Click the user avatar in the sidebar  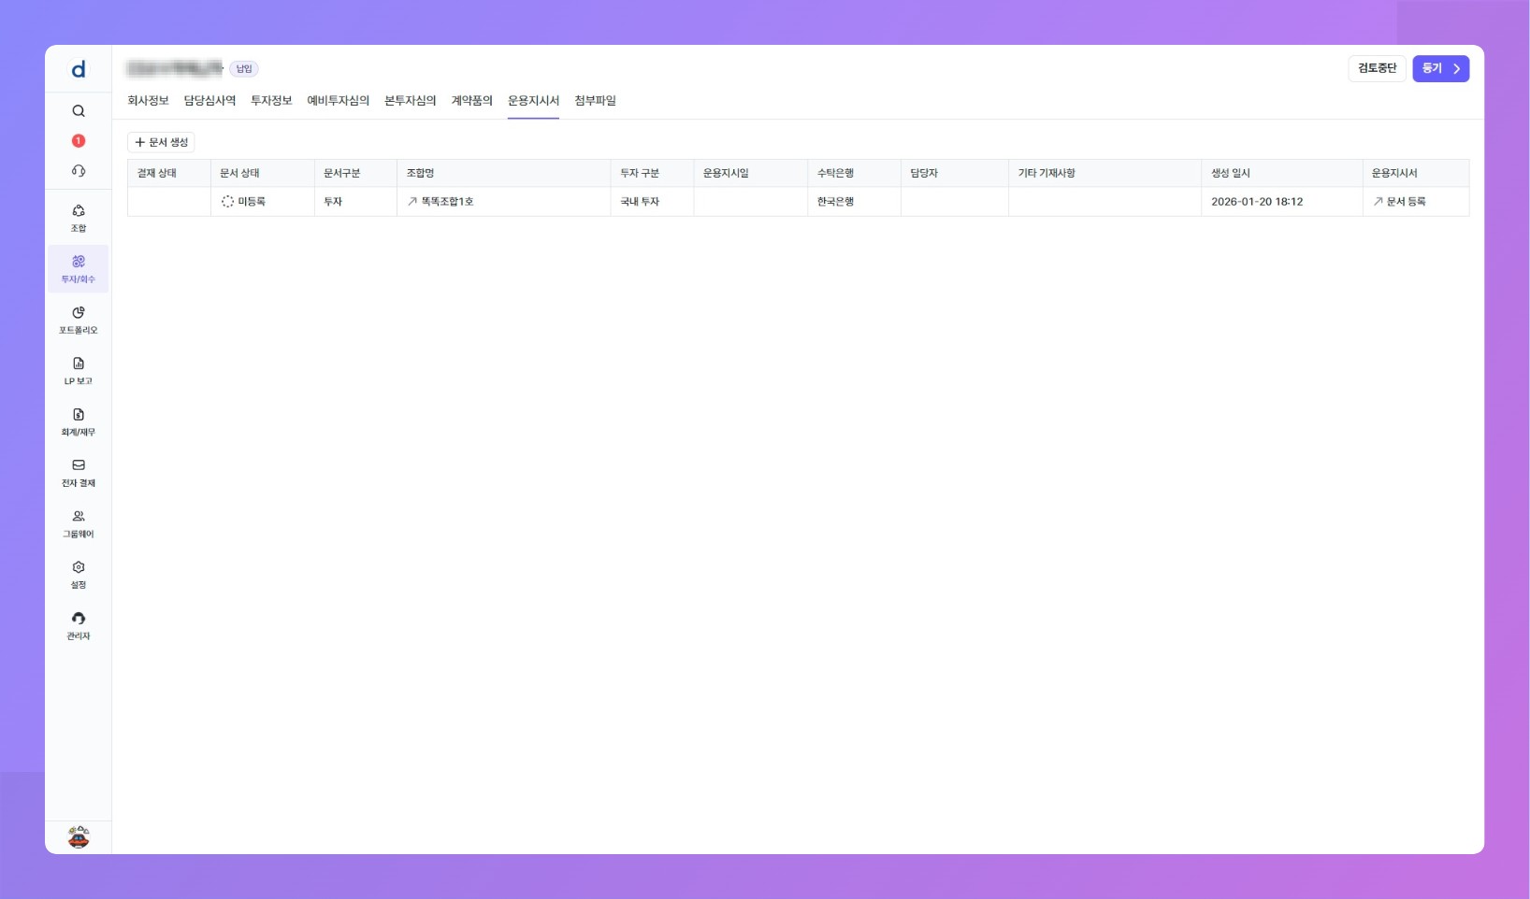(x=79, y=836)
